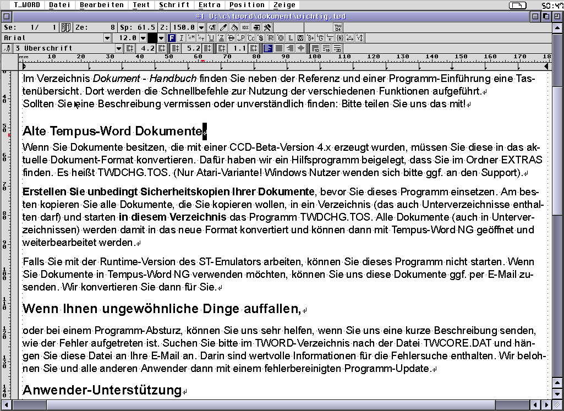
Task: Open the 12.0 font size dropdown
Action: click(x=143, y=38)
